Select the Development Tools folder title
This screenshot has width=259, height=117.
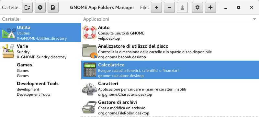point(38,83)
